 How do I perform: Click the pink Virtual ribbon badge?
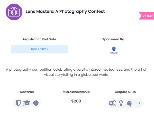click(x=147, y=16)
